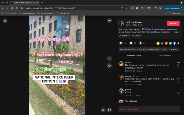This screenshot has height=115, width=184.
Task: Like the video with the heart icon
Action: 121,43
